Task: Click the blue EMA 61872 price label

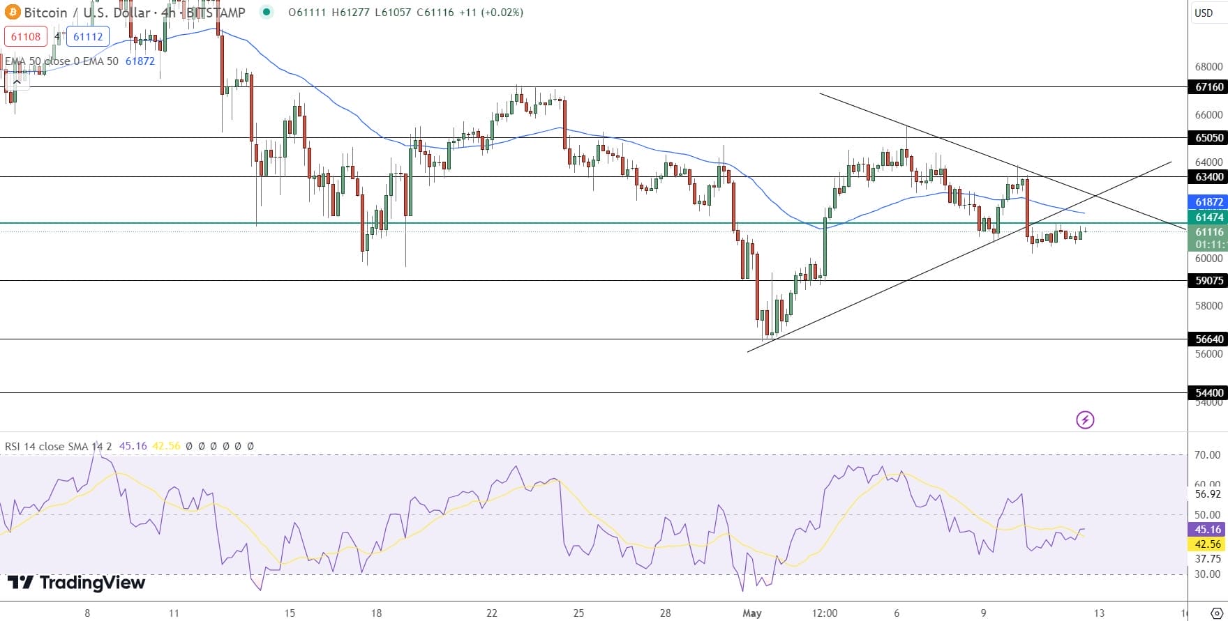Action: click(x=1208, y=202)
